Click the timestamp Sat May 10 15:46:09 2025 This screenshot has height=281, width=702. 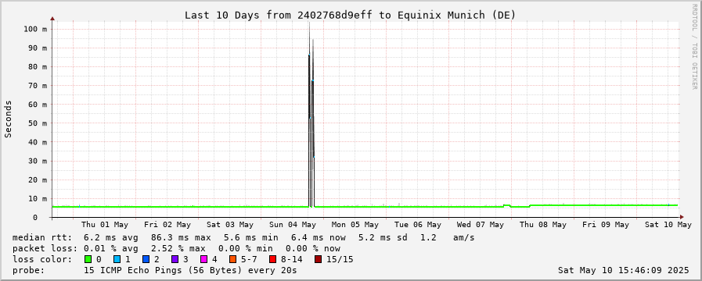pyautogui.click(x=624, y=270)
